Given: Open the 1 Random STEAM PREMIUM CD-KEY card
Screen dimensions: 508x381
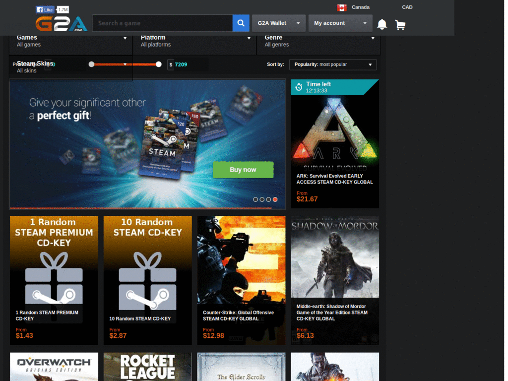Looking at the screenshot, I should 54,280.
